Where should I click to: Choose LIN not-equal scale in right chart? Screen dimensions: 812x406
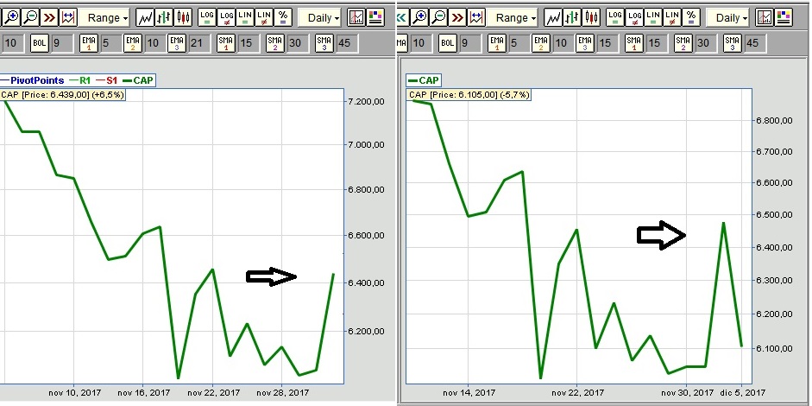[671, 17]
